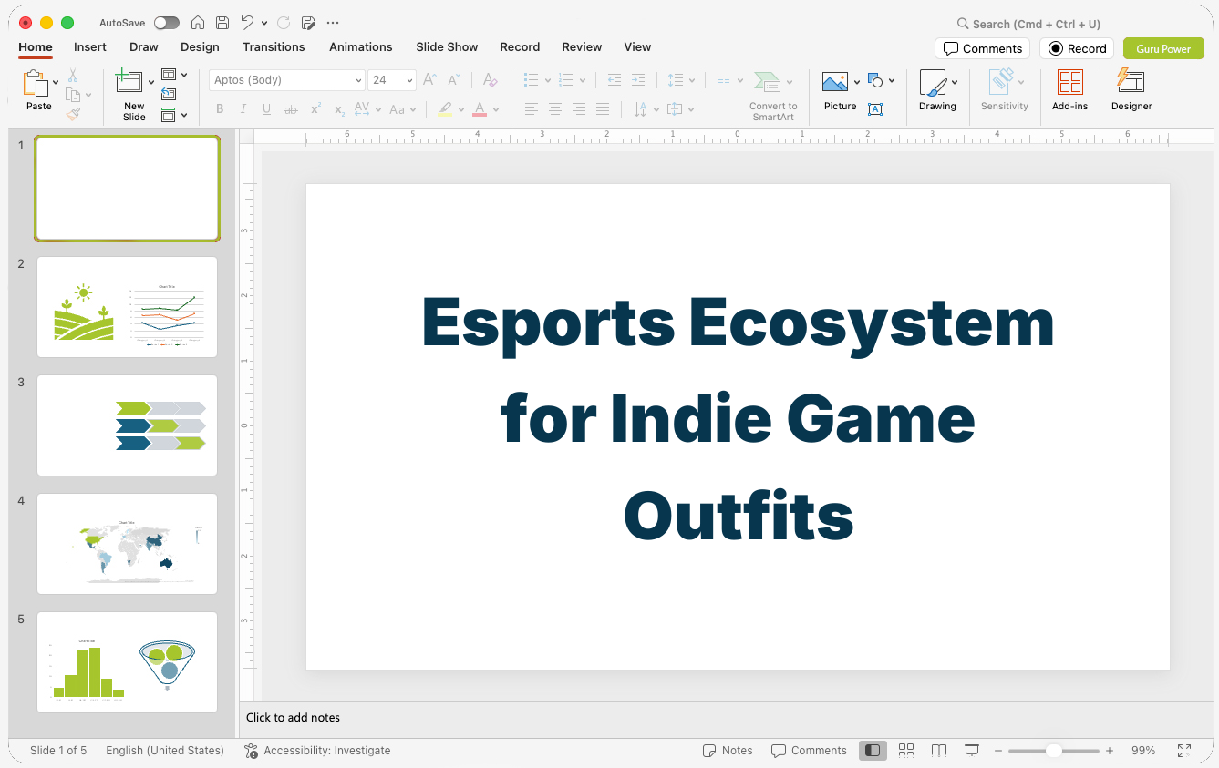The image size is (1219, 768).
Task: Click the Copy icon in the ribbon
Action: (74, 95)
